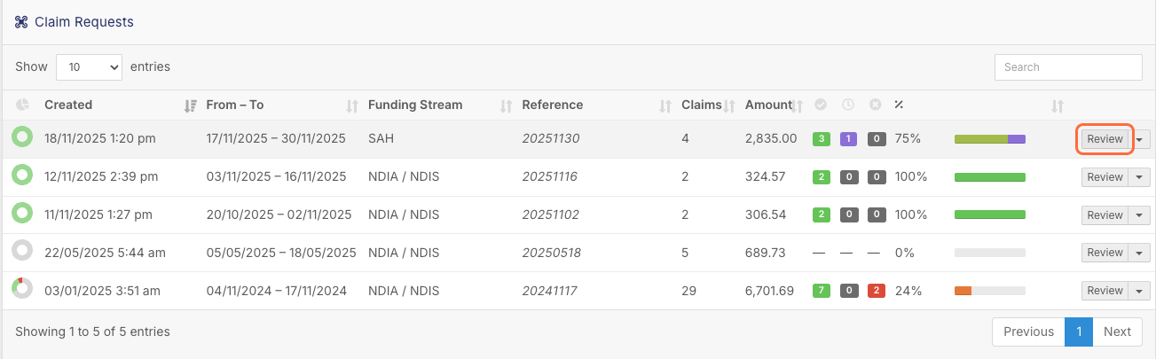Sort by From – To column arrows
The image size is (1156, 359).
tap(351, 105)
